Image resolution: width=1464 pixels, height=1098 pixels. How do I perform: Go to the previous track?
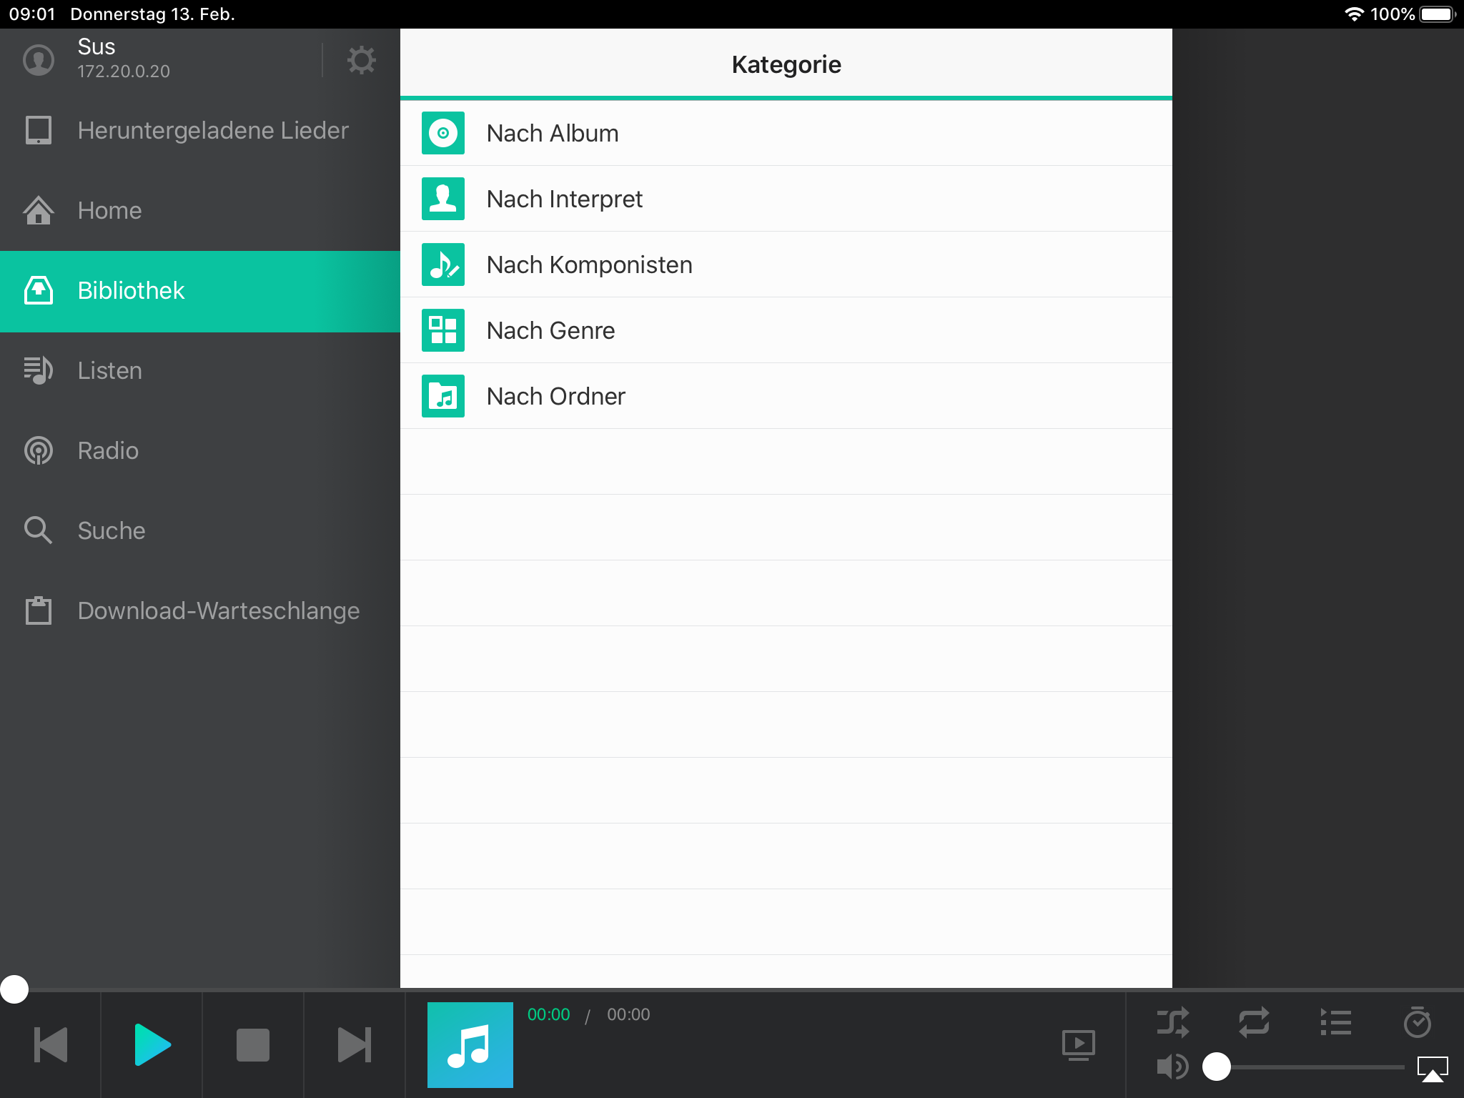click(x=50, y=1045)
